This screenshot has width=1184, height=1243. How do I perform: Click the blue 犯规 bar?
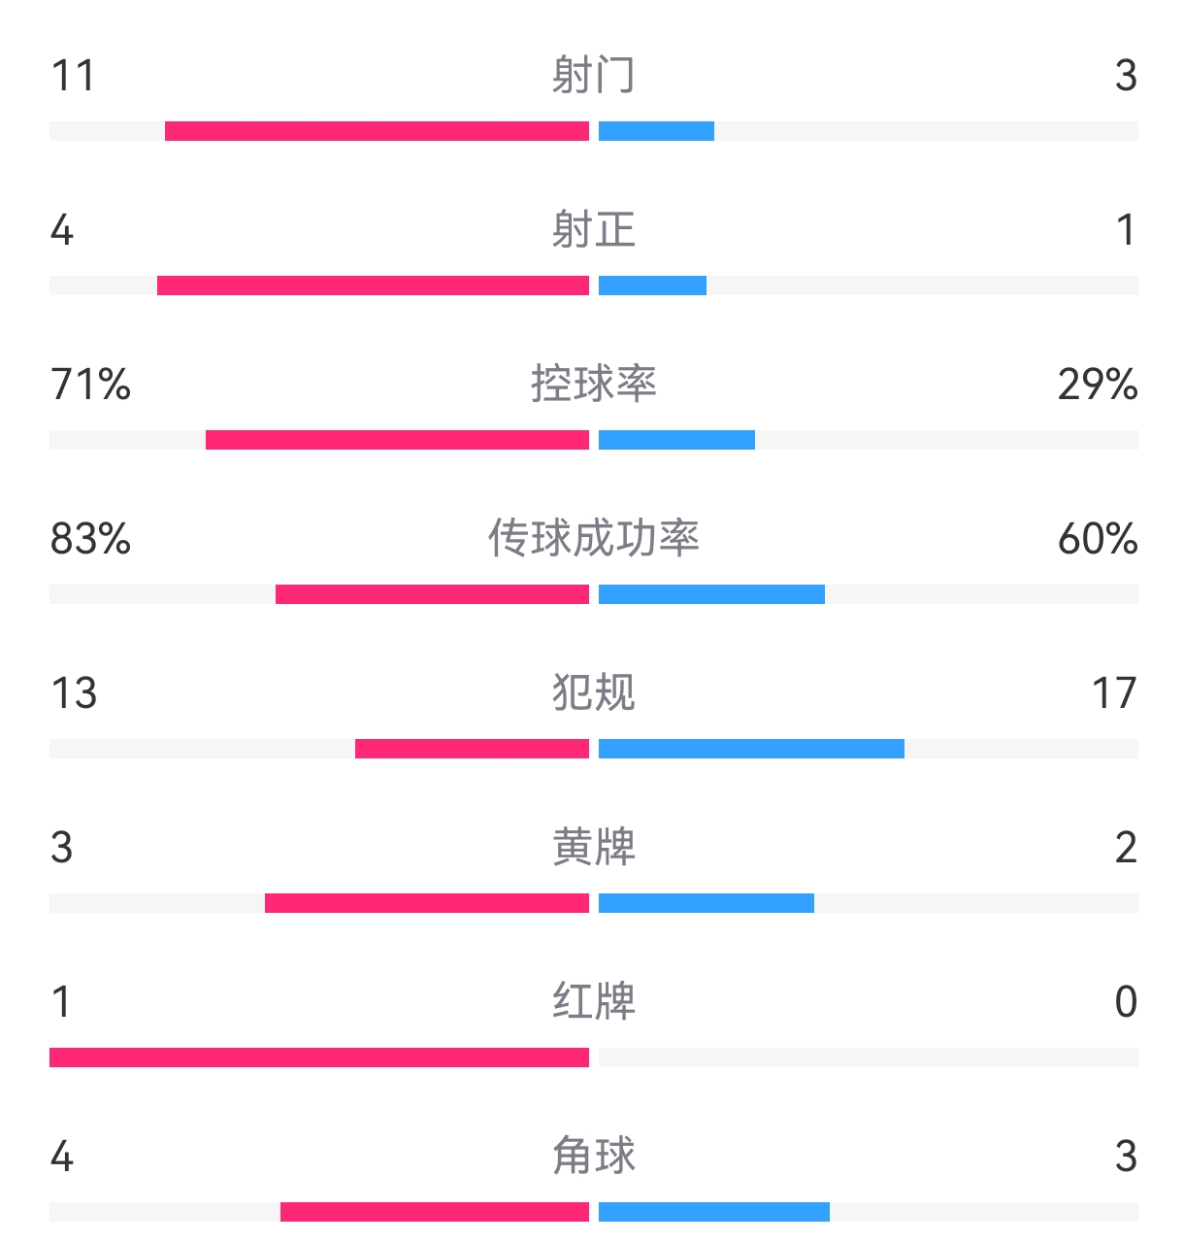tap(751, 749)
